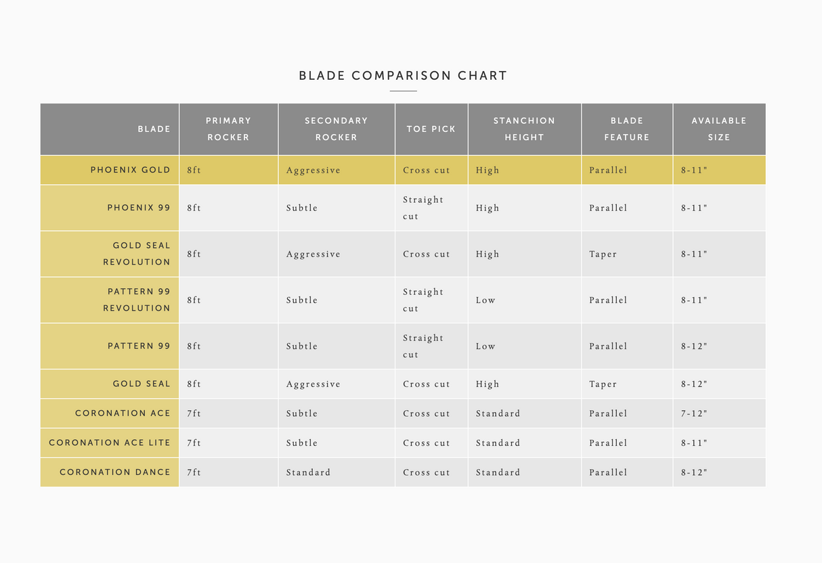Select Phoenix Gold's Aggressive rocker cell
Image resolution: width=822 pixels, height=563 pixels.
tap(313, 171)
